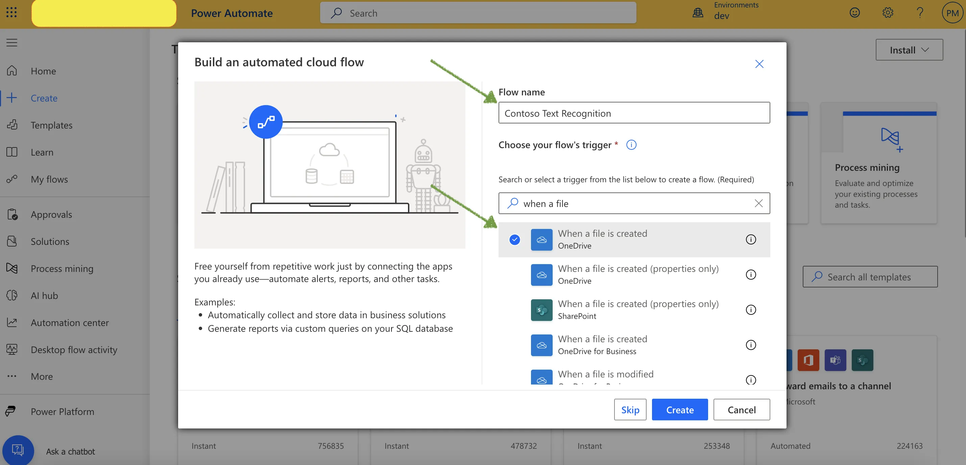Uncheck the selected OneDrive file created trigger
Screen dimensions: 966x465
tap(514, 239)
